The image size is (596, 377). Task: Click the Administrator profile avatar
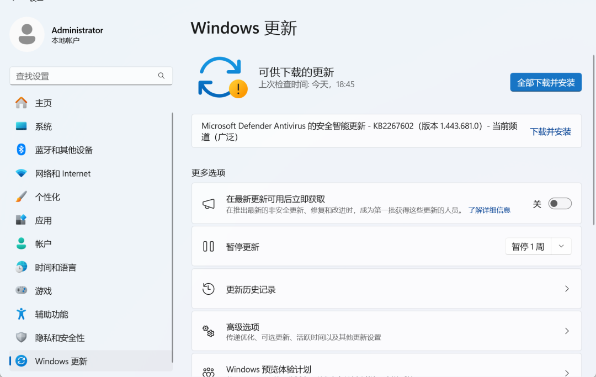click(x=27, y=35)
